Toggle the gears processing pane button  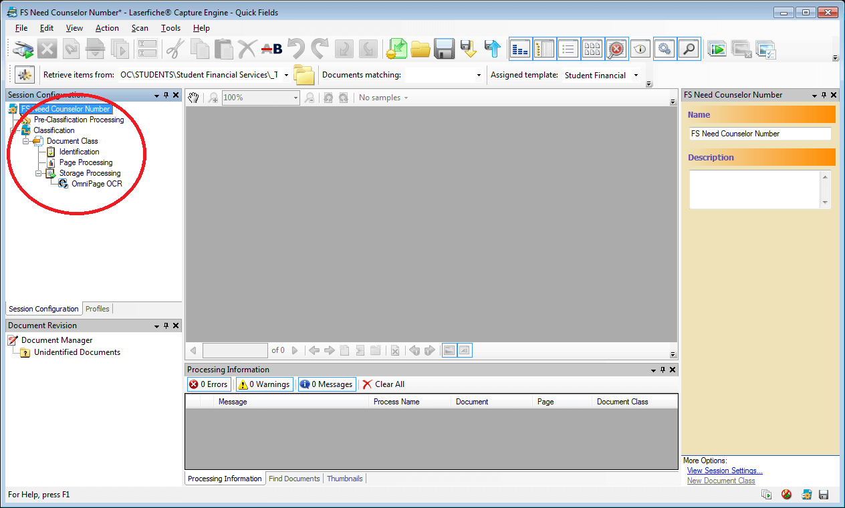tap(665, 49)
